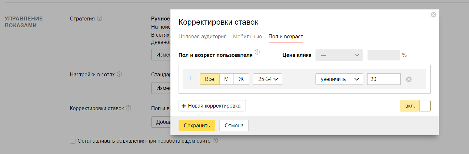
Task: Open the 25-34 age dropdown
Action: coord(267,79)
